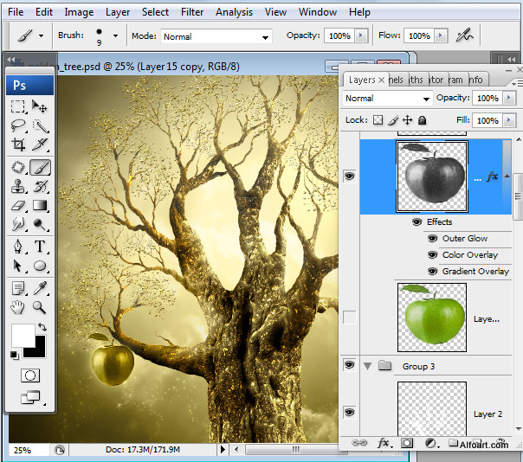The width and height of the screenshot is (523, 462).
Task: Add a layer style via fx button
Action: click(x=383, y=443)
